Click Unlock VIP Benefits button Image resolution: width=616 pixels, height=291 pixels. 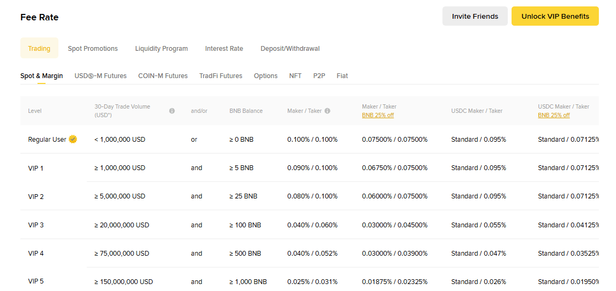(x=555, y=16)
